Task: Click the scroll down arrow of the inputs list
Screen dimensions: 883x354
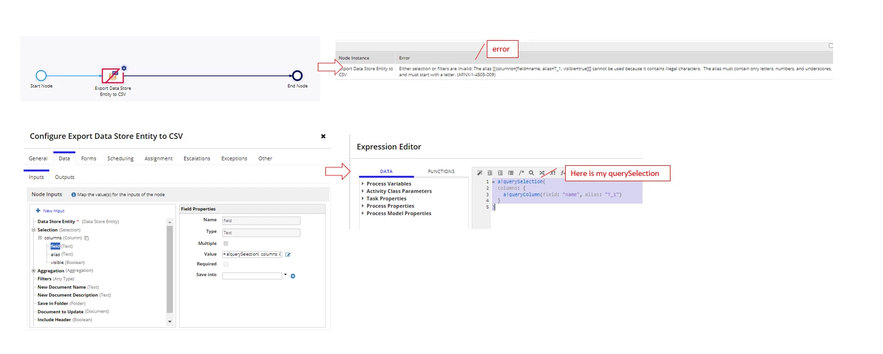Action: 170,322
